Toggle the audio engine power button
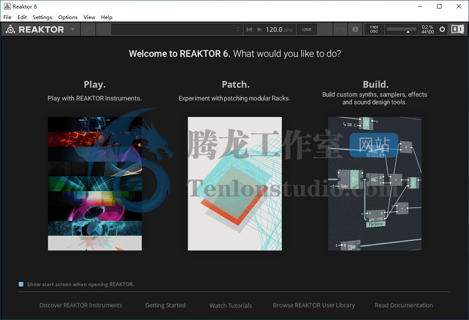Image resolution: width=469 pixels, height=320 pixels. click(x=442, y=29)
